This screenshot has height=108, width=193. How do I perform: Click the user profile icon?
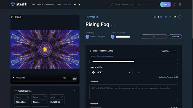pyautogui.click(x=175, y=5)
